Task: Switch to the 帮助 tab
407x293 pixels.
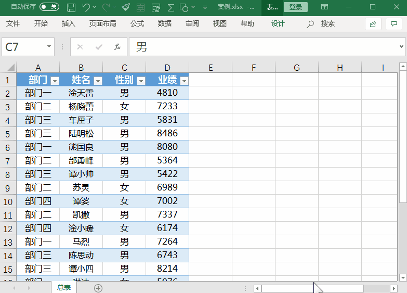Action: pyautogui.click(x=247, y=23)
